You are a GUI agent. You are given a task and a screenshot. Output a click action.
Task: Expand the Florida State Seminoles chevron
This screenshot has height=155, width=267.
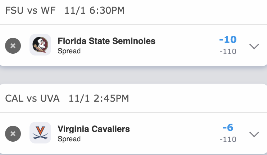coord(254,46)
